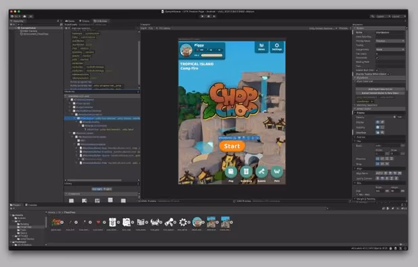Collapse the Size section in Inspector
This screenshot has height=267, width=418.
tap(355, 183)
